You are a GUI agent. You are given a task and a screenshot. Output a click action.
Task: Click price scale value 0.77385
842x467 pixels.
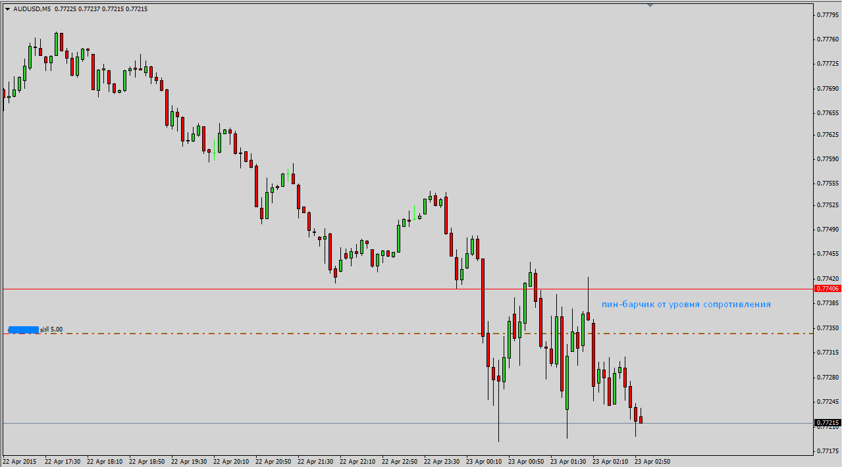coord(828,303)
